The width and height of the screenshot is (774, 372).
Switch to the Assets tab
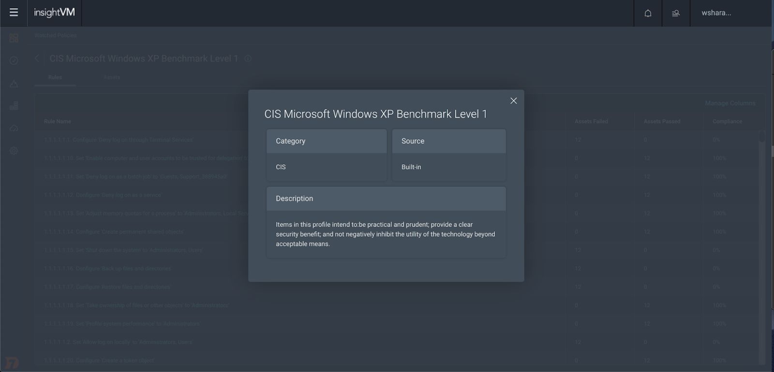[111, 77]
